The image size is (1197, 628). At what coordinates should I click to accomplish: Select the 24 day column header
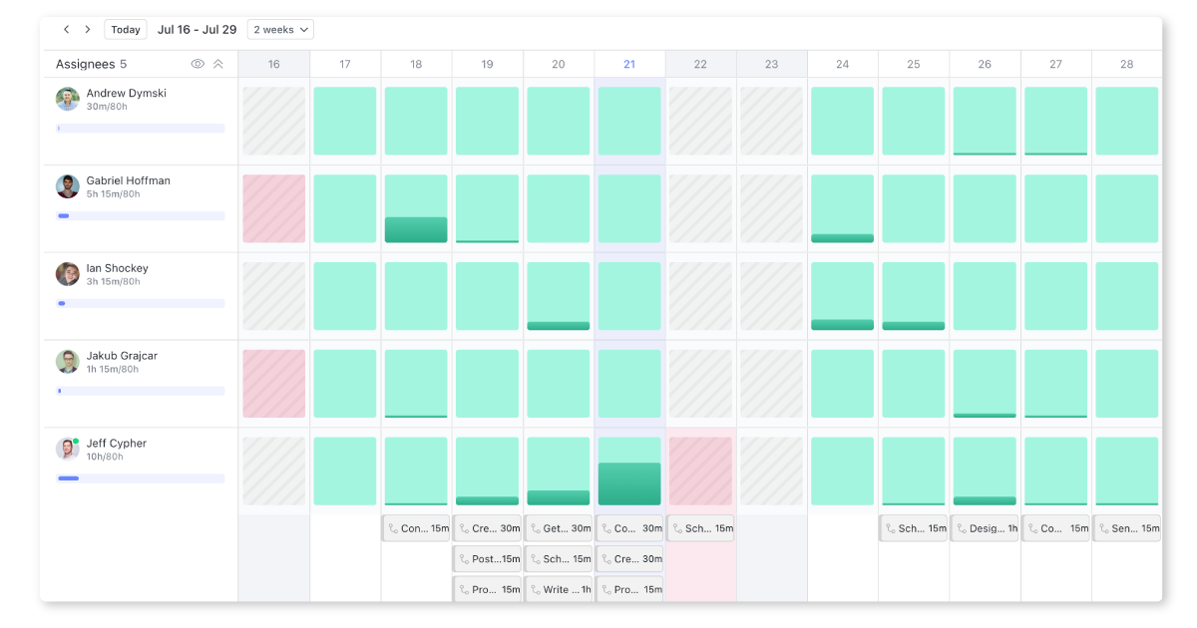(842, 64)
